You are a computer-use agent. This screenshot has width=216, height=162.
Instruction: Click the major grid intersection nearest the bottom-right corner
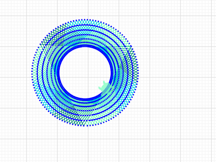pyautogui.click(x=211, y=139)
